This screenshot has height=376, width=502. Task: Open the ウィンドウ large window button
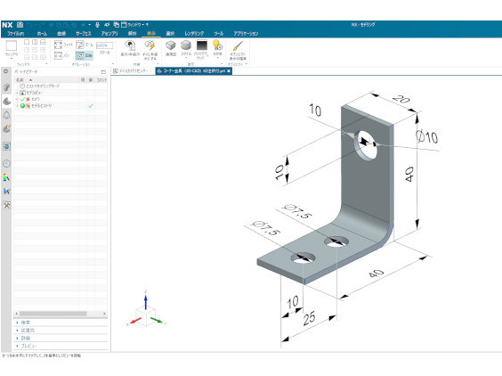(x=12, y=49)
